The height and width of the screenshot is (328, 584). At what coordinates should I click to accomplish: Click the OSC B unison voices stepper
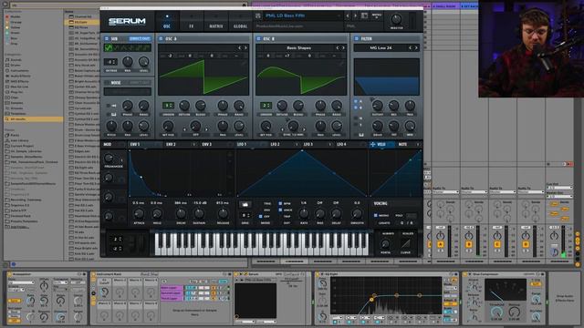[x=266, y=106]
